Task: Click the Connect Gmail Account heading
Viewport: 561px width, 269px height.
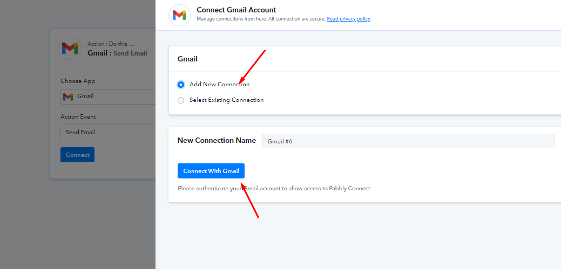Action: click(236, 10)
